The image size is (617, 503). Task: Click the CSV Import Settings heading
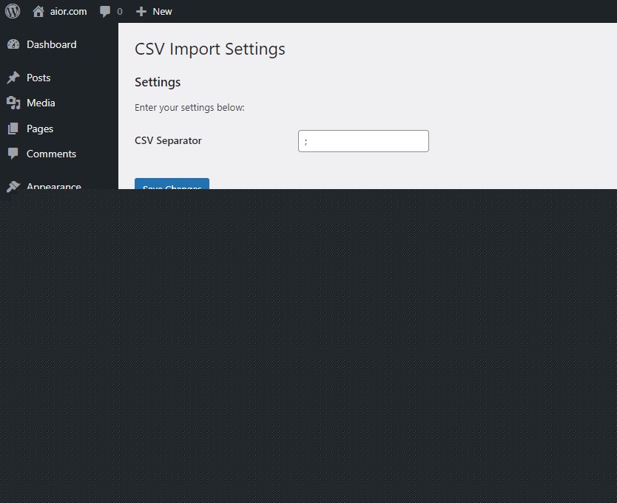209,49
